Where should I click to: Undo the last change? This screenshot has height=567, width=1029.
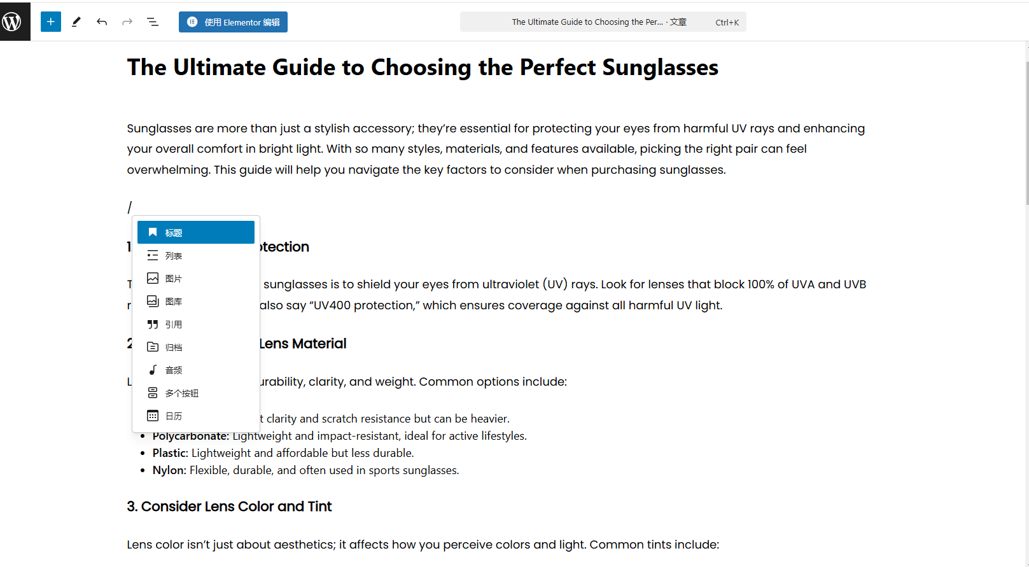(x=102, y=22)
